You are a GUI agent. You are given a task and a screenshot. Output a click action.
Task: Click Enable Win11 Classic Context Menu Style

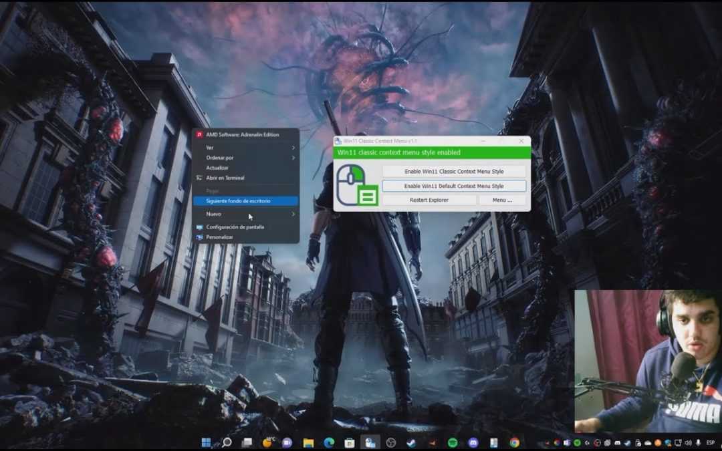(x=454, y=172)
